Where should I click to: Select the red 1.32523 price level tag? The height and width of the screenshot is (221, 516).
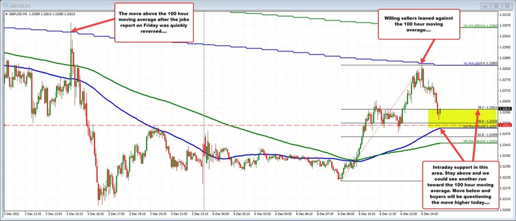point(505,125)
